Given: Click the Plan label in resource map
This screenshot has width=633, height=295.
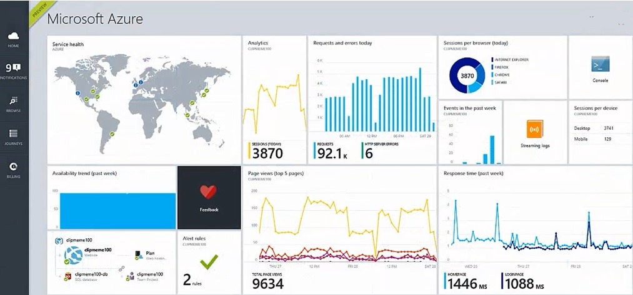Looking at the screenshot, I should coord(150,253).
